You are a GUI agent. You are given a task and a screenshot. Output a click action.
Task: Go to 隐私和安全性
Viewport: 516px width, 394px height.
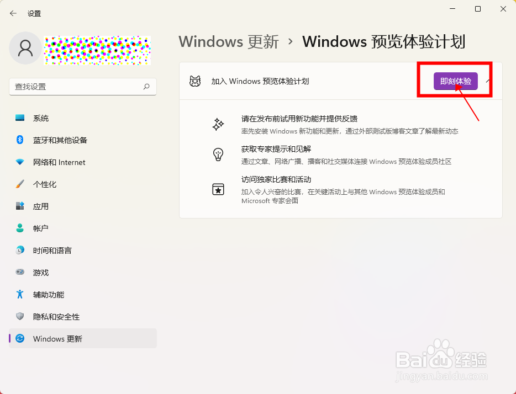tap(83, 316)
